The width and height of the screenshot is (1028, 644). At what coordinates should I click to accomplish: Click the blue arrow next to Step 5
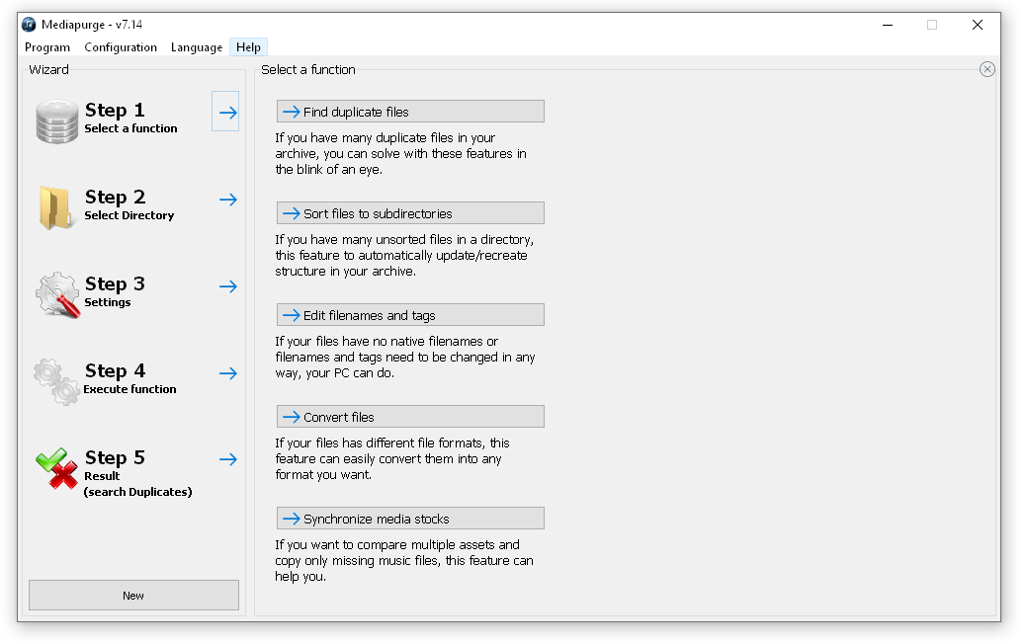click(228, 459)
